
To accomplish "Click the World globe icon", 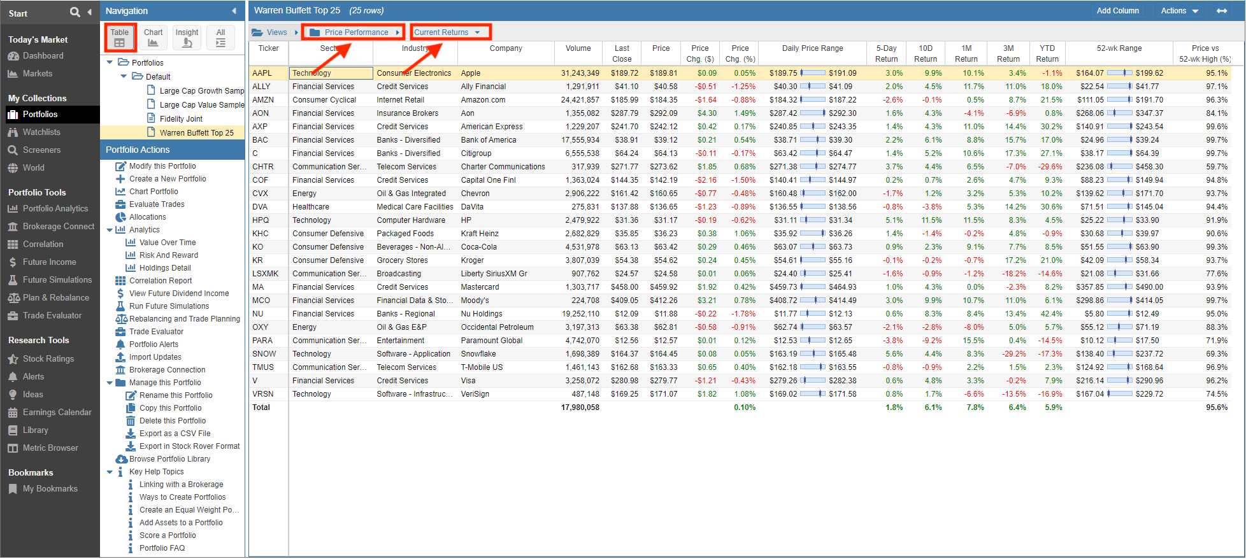I will point(13,168).
